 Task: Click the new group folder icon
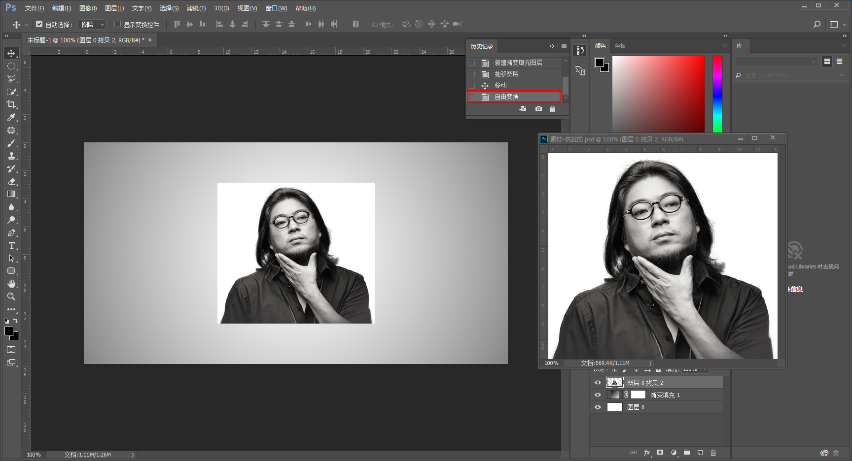687,453
